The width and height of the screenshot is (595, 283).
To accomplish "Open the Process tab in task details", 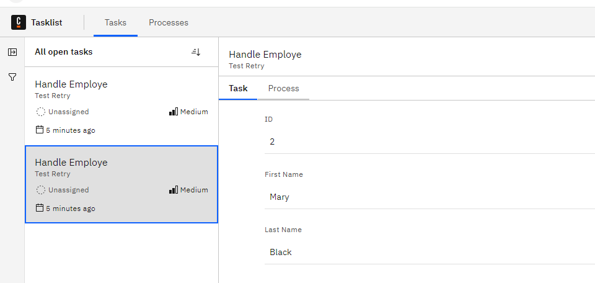I will click(x=283, y=89).
